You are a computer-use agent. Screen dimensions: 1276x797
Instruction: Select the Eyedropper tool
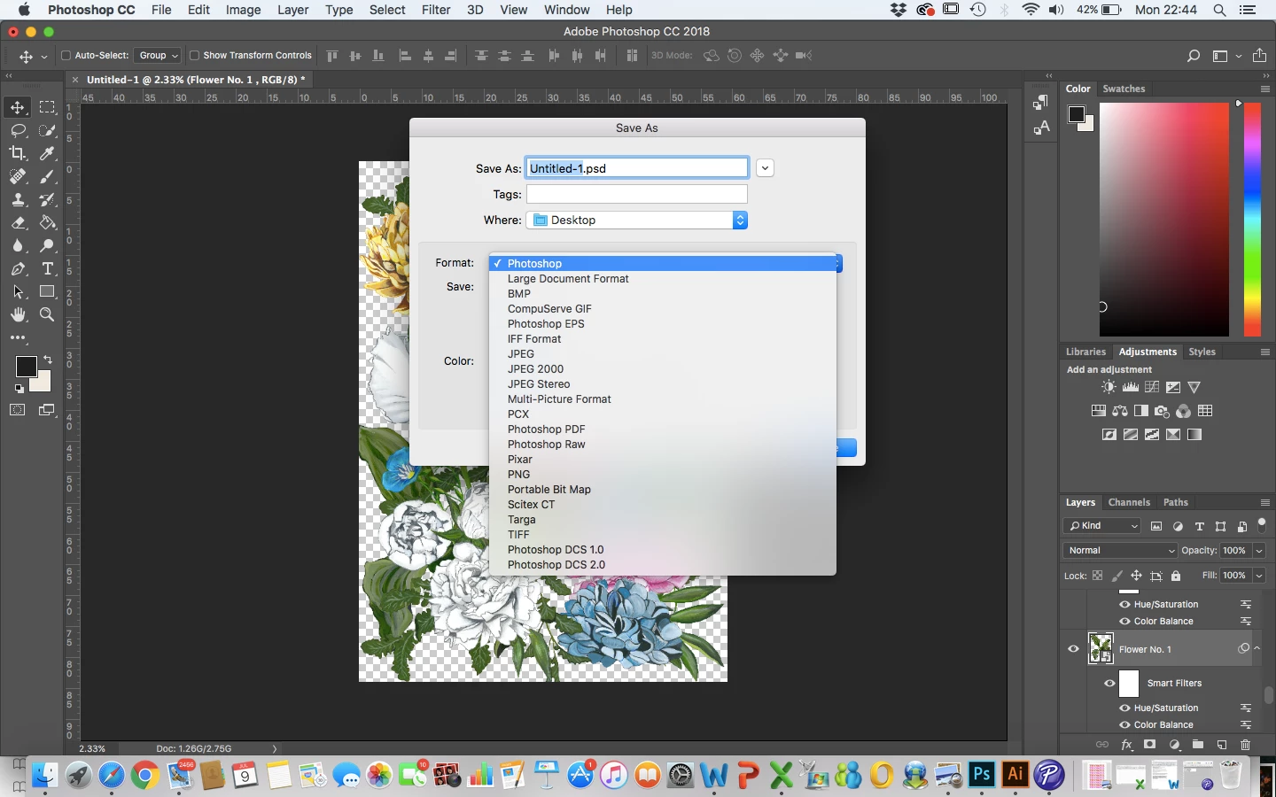(48, 154)
